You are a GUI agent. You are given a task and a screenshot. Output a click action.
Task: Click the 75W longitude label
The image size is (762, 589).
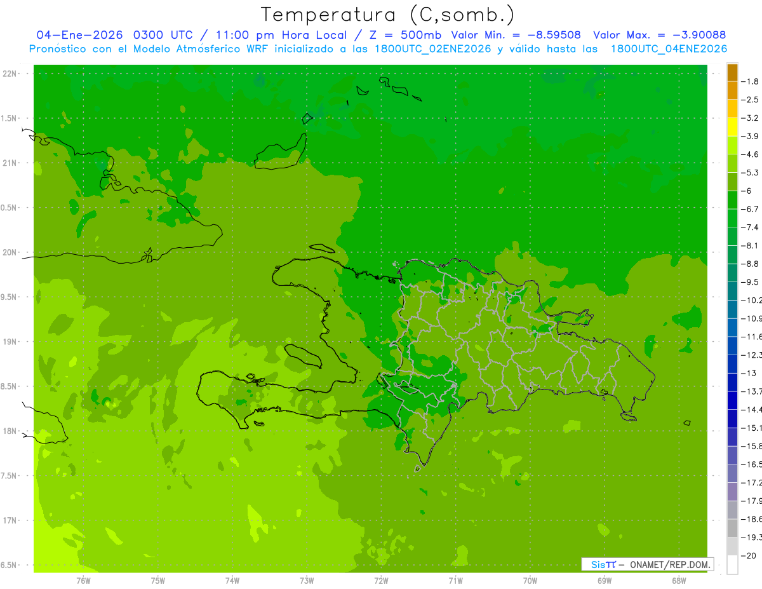tap(157, 581)
